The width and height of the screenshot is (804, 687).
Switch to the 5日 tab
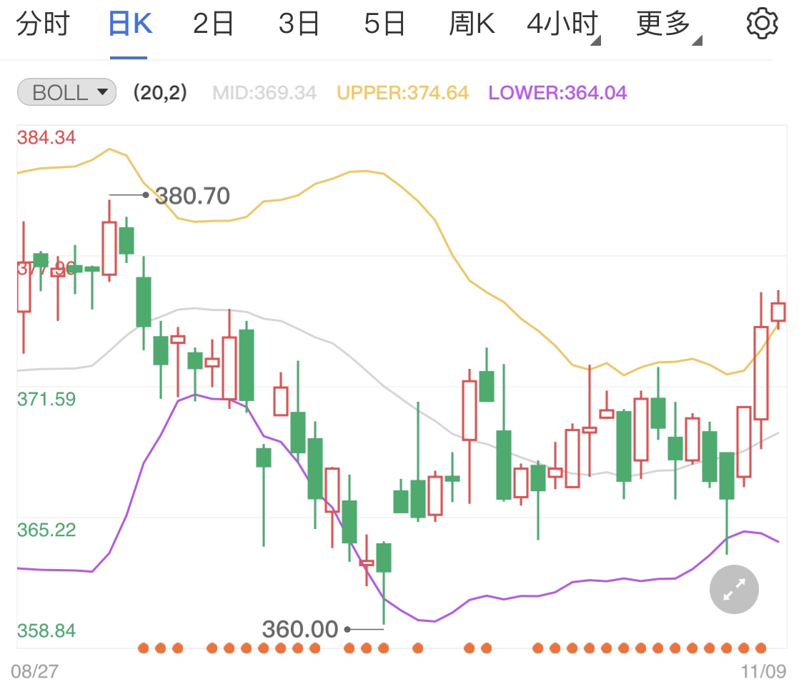coord(384,24)
